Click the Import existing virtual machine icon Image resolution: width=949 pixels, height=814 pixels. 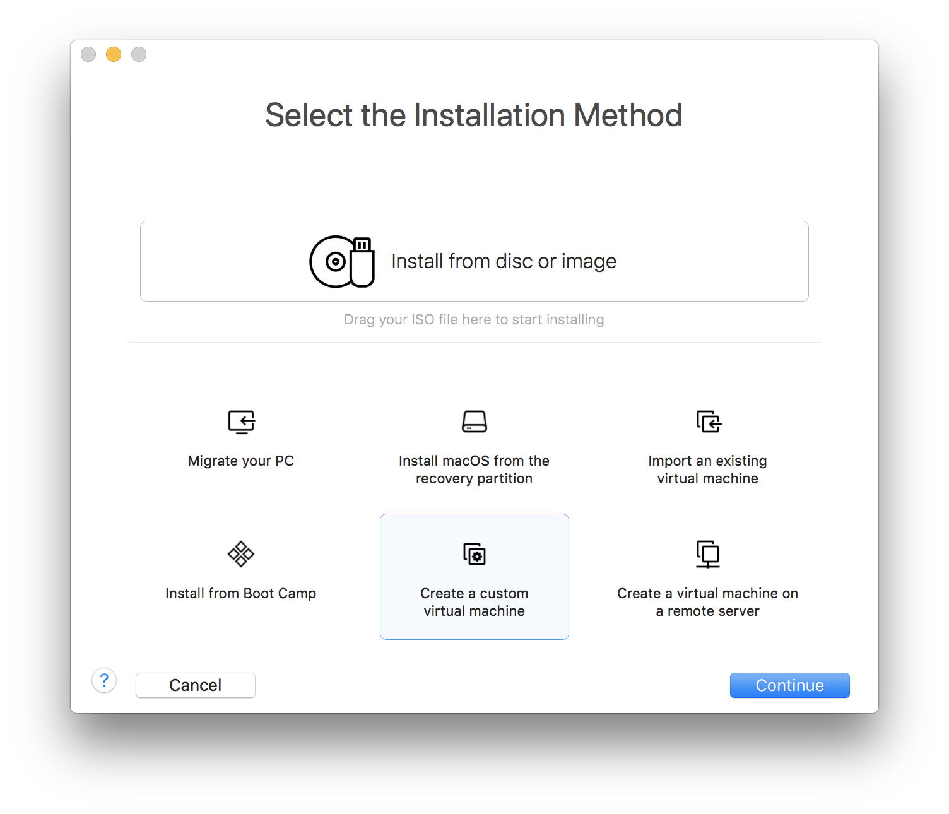(x=708, y=422)
